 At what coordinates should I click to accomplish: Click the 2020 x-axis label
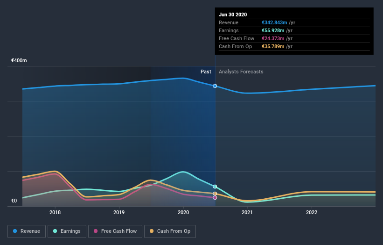point(183,212)
